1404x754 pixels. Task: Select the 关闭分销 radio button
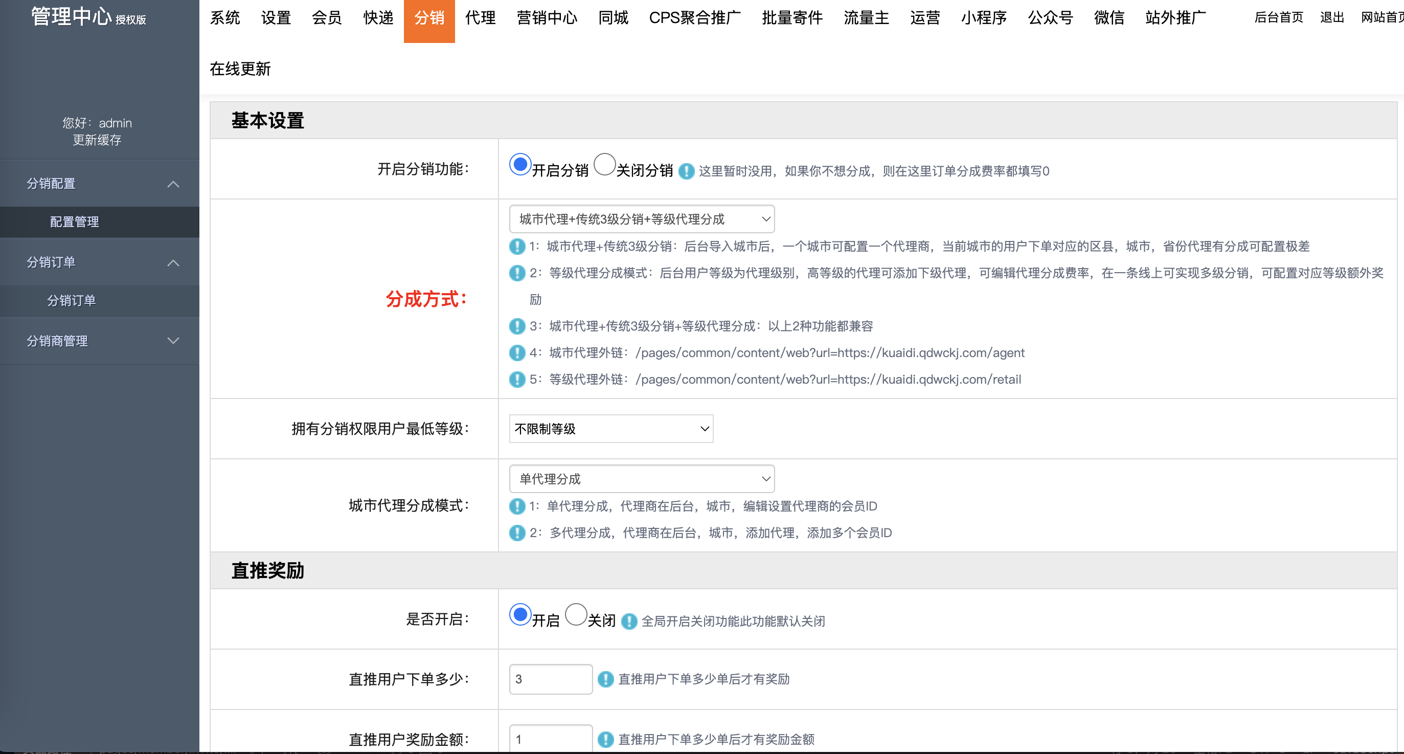pos(604,164)
